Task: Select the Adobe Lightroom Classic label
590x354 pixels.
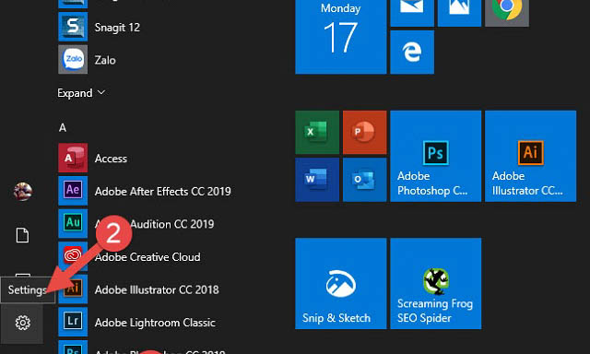Action: [x=155, y=323]
